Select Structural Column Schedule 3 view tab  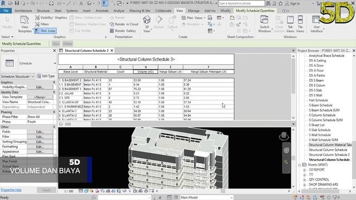(86, 51)
